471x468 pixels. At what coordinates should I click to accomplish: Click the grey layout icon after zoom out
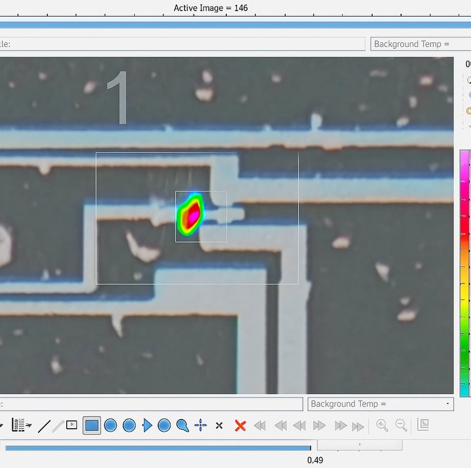coord(423,424)
